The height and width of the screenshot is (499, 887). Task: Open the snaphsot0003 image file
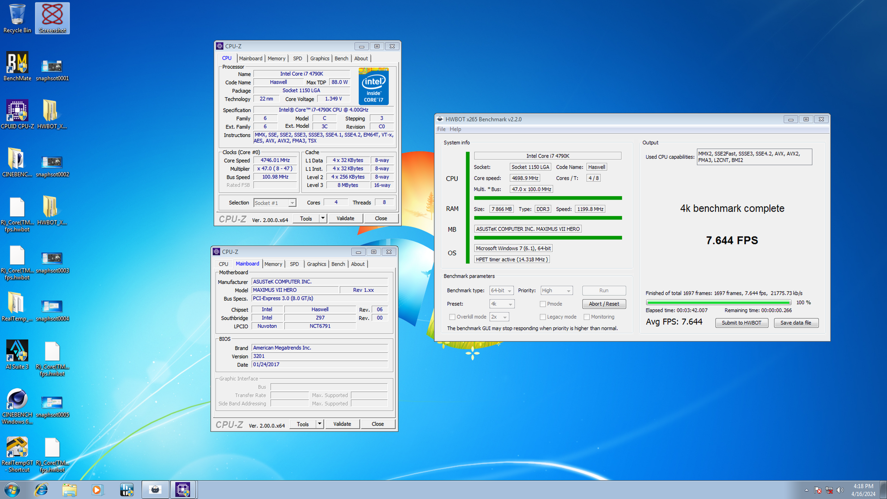(x=52, y=262)
